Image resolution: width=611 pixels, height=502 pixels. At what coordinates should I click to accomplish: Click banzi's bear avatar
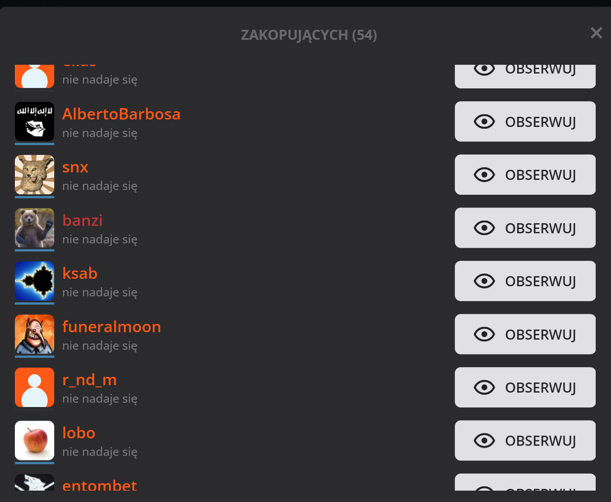(x=35, y=228)
